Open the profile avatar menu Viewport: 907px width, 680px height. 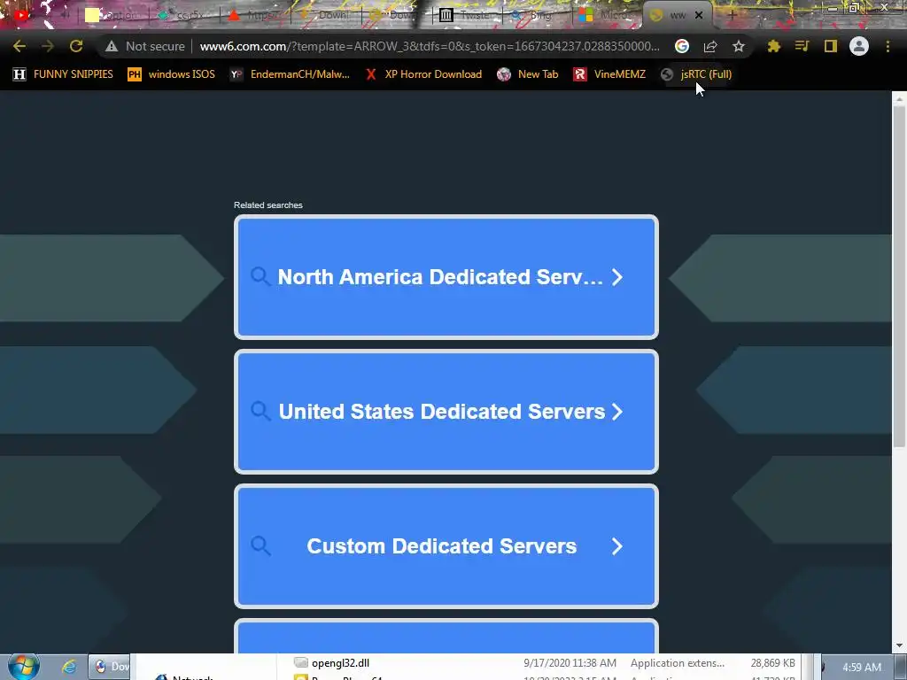tap(859, 46)
